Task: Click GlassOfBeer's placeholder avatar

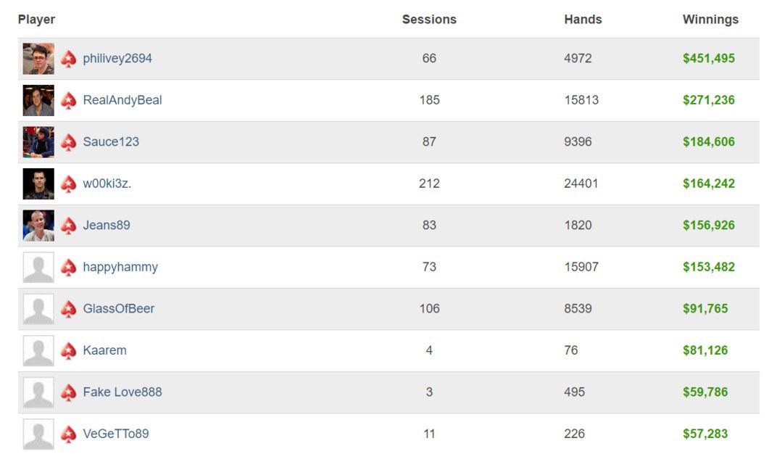Action: (38, 309)
